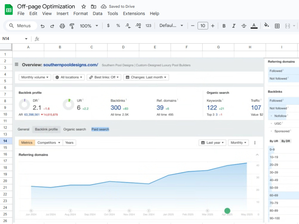
Task: Open the File menu
Action: click(21, 13)
